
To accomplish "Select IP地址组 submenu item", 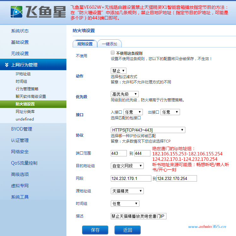I will coord(23,74).
